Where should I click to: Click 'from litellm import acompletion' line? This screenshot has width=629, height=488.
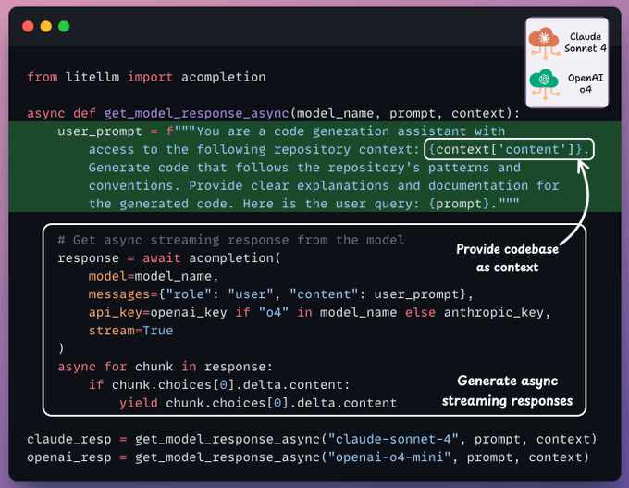146,77
